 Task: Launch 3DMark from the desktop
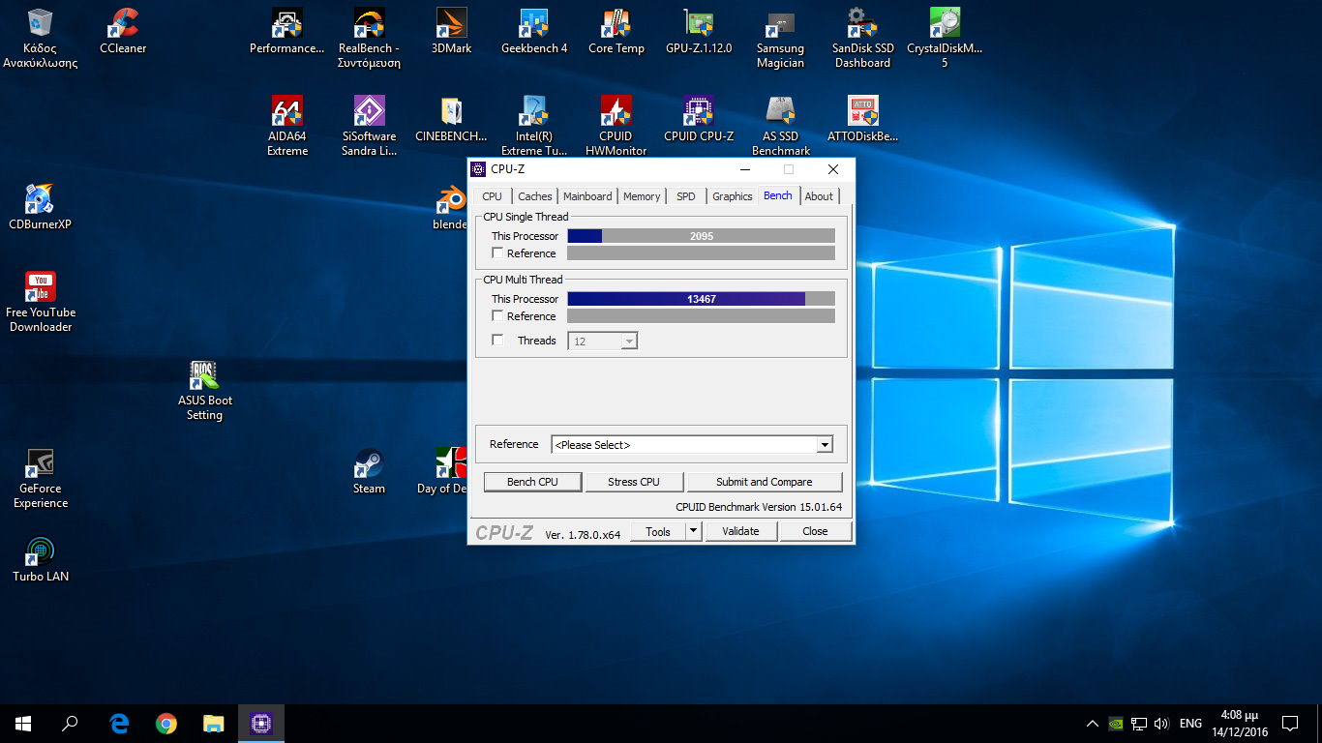pyautogui.click(x=451, y=32)
